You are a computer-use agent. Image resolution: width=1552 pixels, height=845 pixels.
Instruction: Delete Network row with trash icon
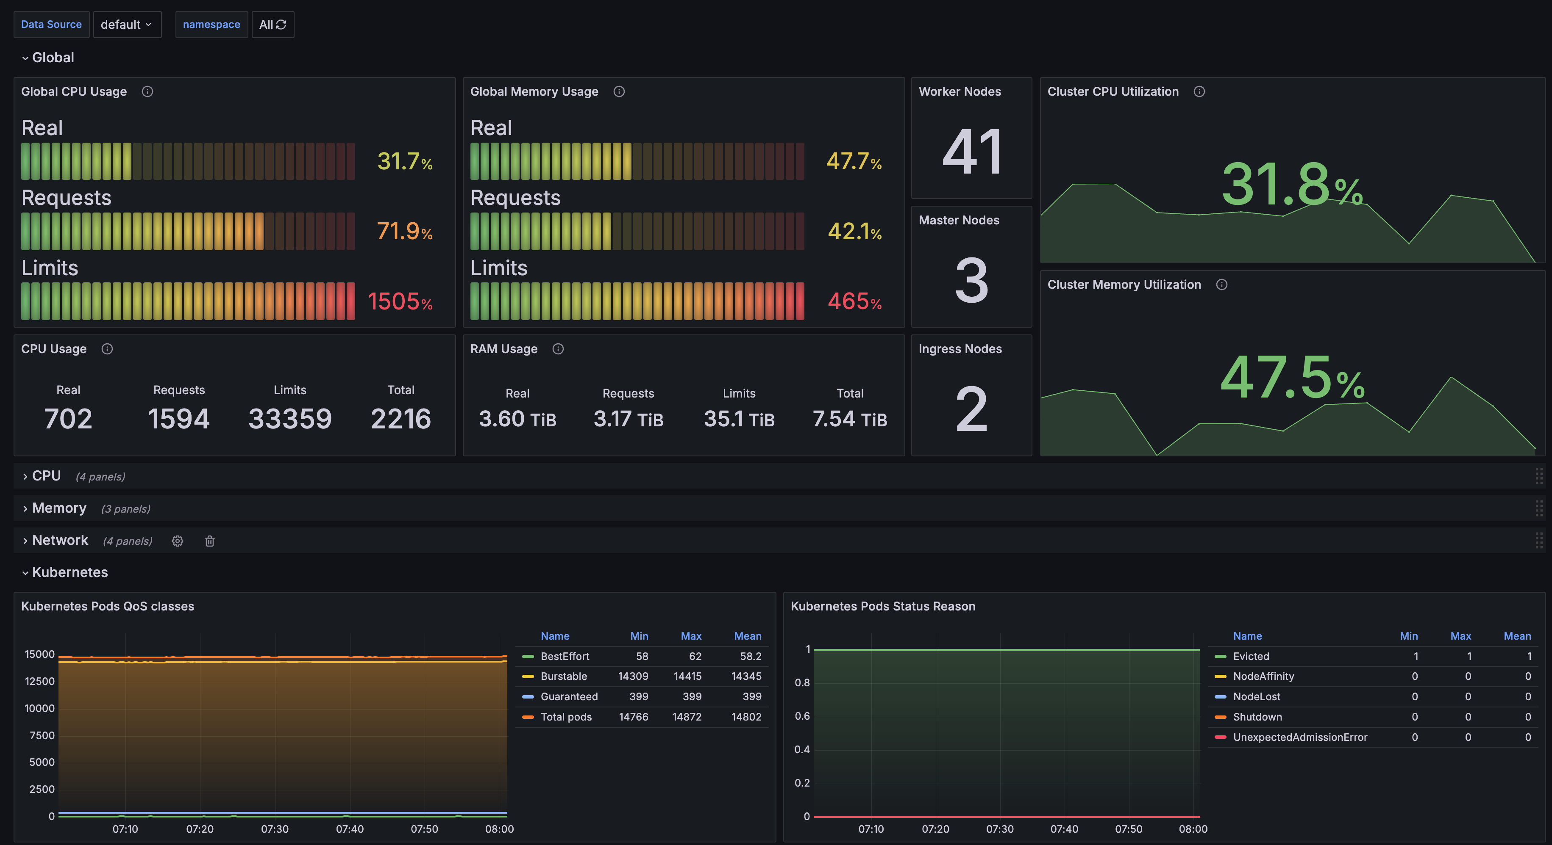(x=209, y=541)
